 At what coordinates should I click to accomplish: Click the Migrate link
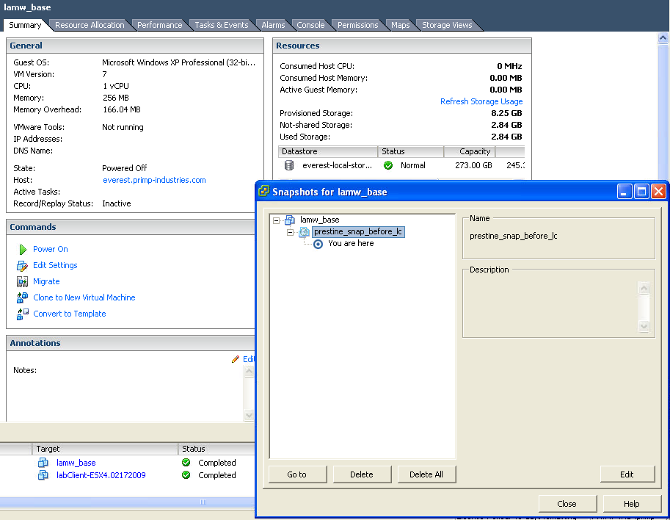(46, 281)
